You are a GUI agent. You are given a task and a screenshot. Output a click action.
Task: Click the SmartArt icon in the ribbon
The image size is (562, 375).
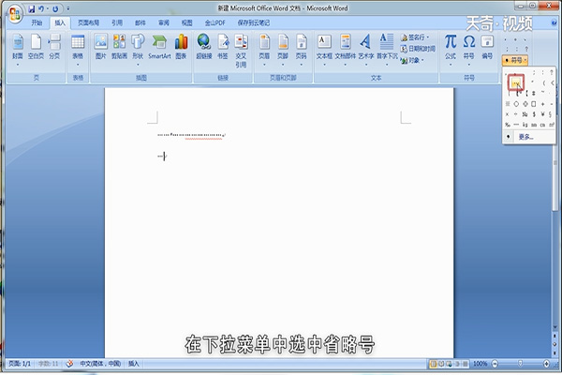[158, 46]
